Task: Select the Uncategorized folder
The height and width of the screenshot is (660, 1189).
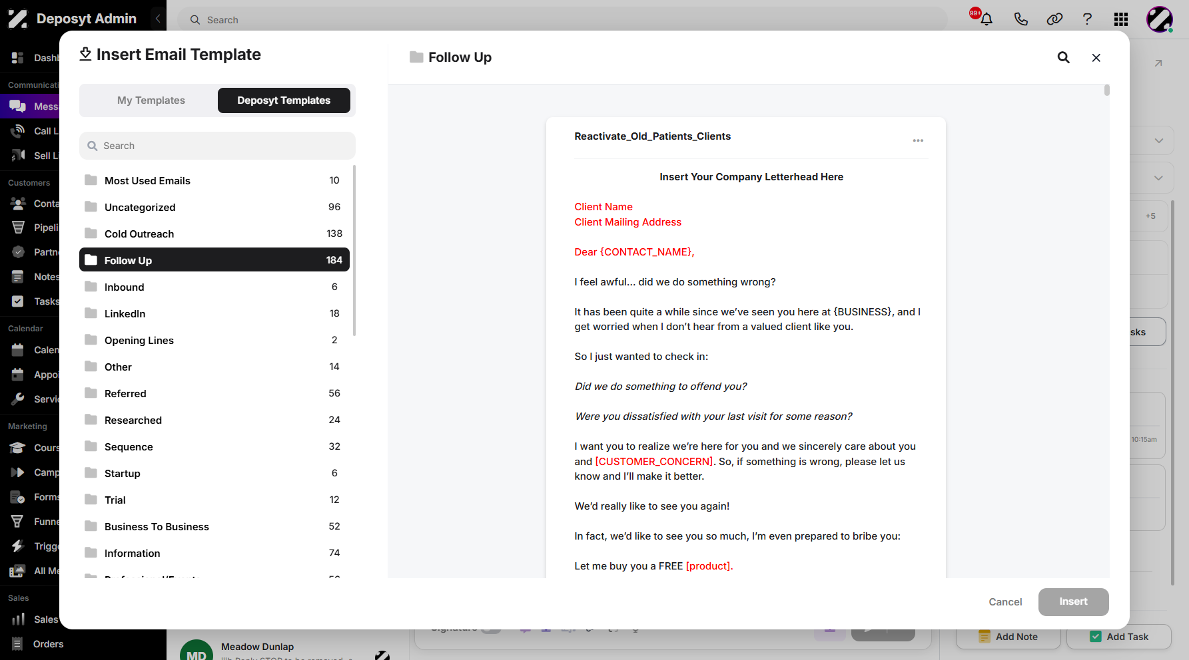Action: [214, 207]
